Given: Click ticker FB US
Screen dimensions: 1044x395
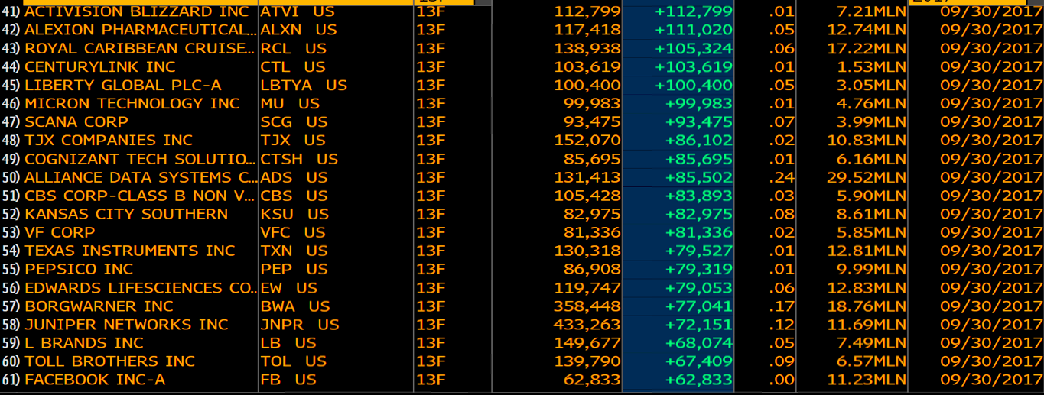Looking at the screenshot, I should (x=288, y=380).
